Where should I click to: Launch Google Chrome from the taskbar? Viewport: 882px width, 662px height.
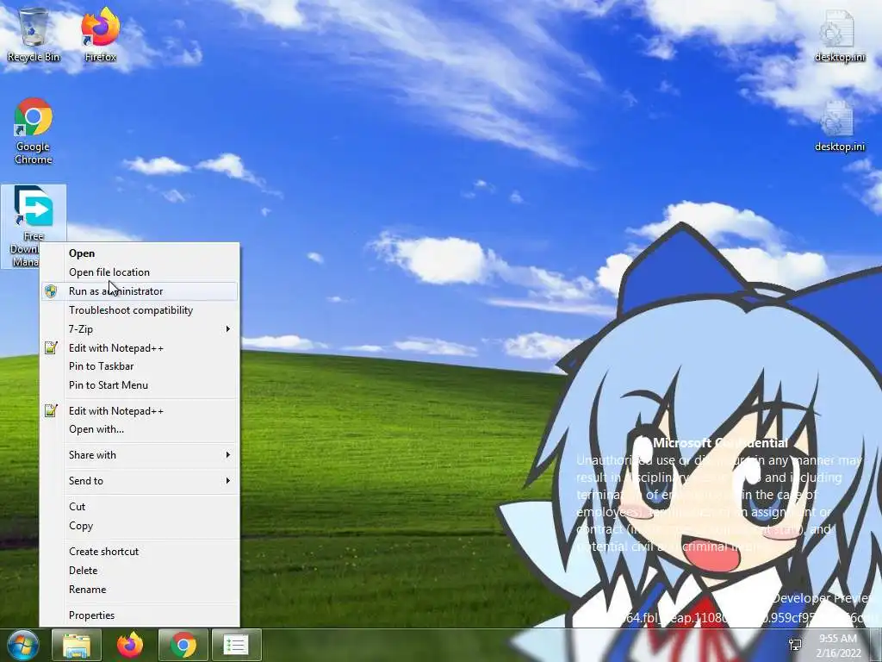tap(183, 645)
